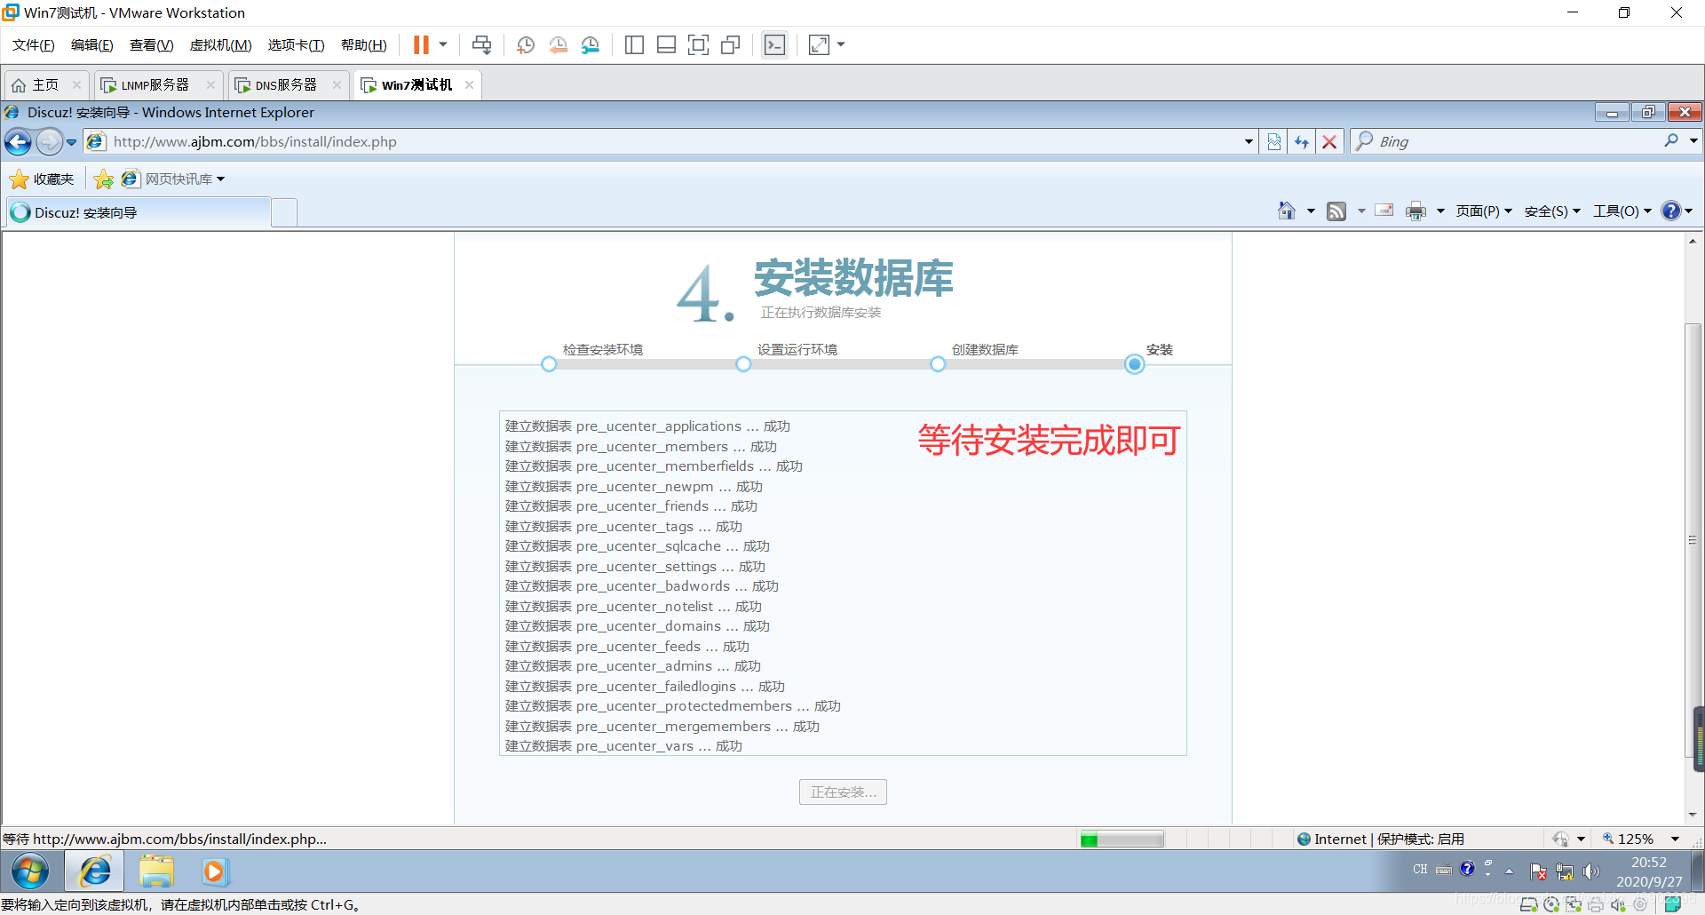Click the RSS feeds icon
Viewport: 1705px width, 915px height.
coord(1336,211)
